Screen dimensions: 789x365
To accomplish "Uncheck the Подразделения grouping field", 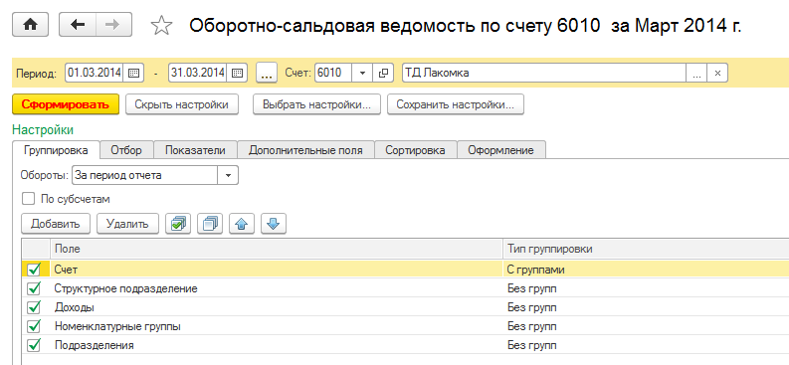I will click(x=34, y=345).
